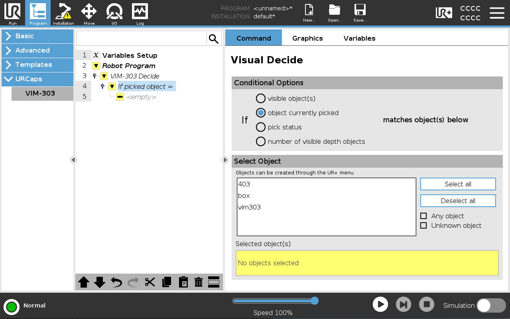Create a New program file

pyautogui.click(x=309, y=13)
